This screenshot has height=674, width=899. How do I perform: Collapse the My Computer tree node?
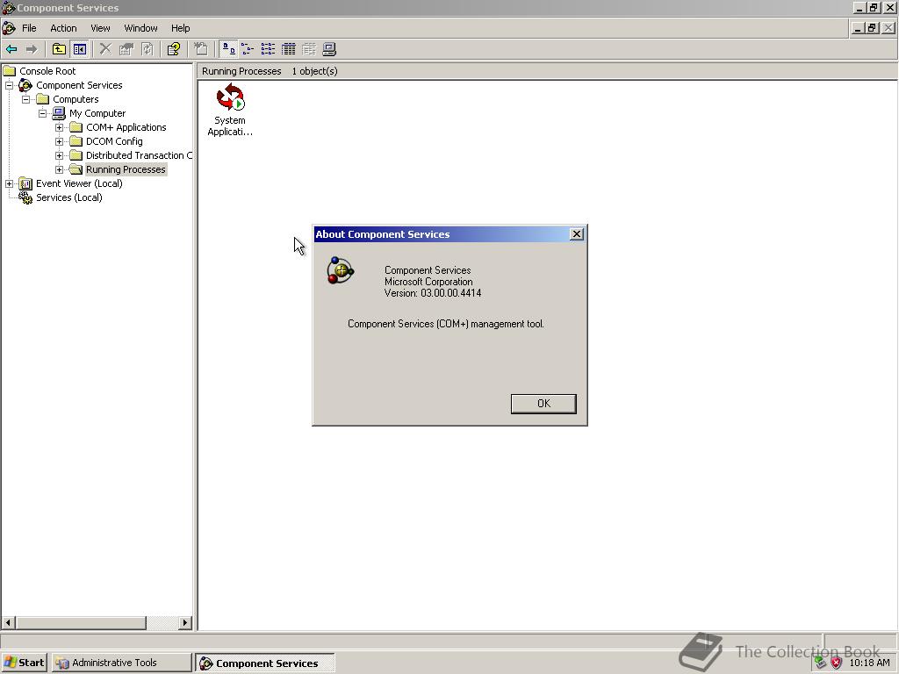[42, 113]
